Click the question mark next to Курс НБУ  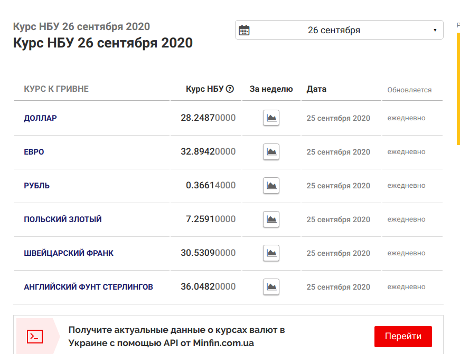point(230,89)
